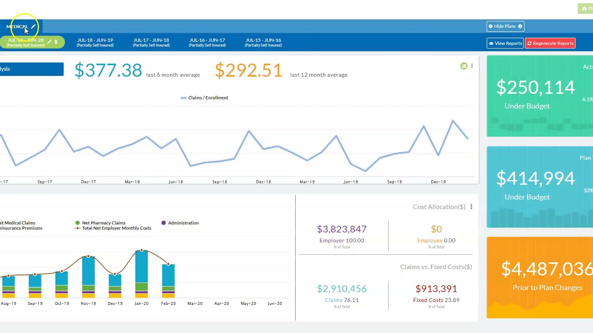Click the 'Employer 100.00' label
Image resolution: width=593 pixels, height=333 pixels.
pyautogui.click(x=342, y=240)
